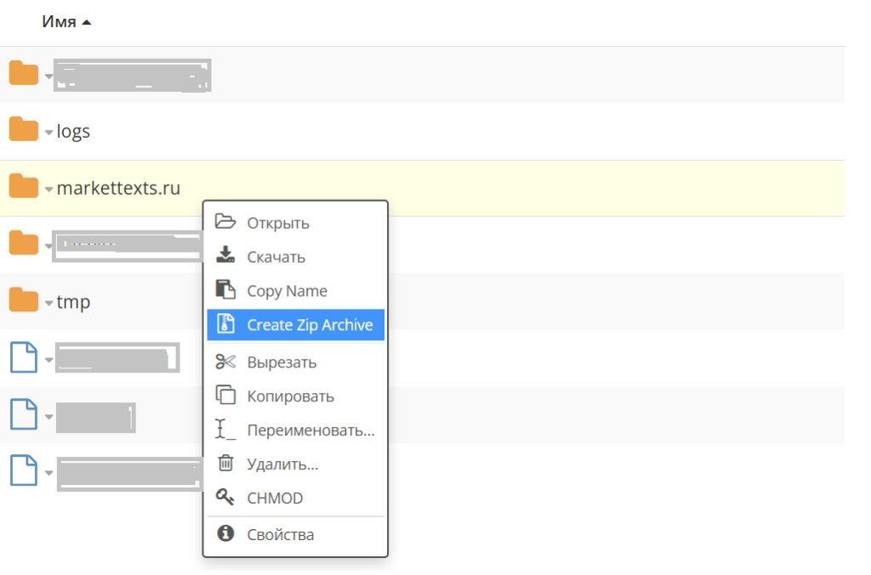Screen dimensions: 871x575
Task: Click the scissors icon beside Вырезать
Action: [225, 362]
